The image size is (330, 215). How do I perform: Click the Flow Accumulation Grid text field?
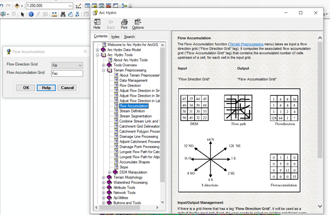click(x=66, y=73)
